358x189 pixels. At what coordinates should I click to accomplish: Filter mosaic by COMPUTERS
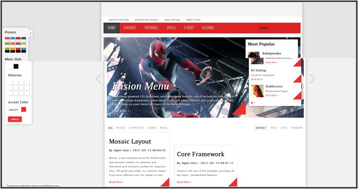(137, 128)
